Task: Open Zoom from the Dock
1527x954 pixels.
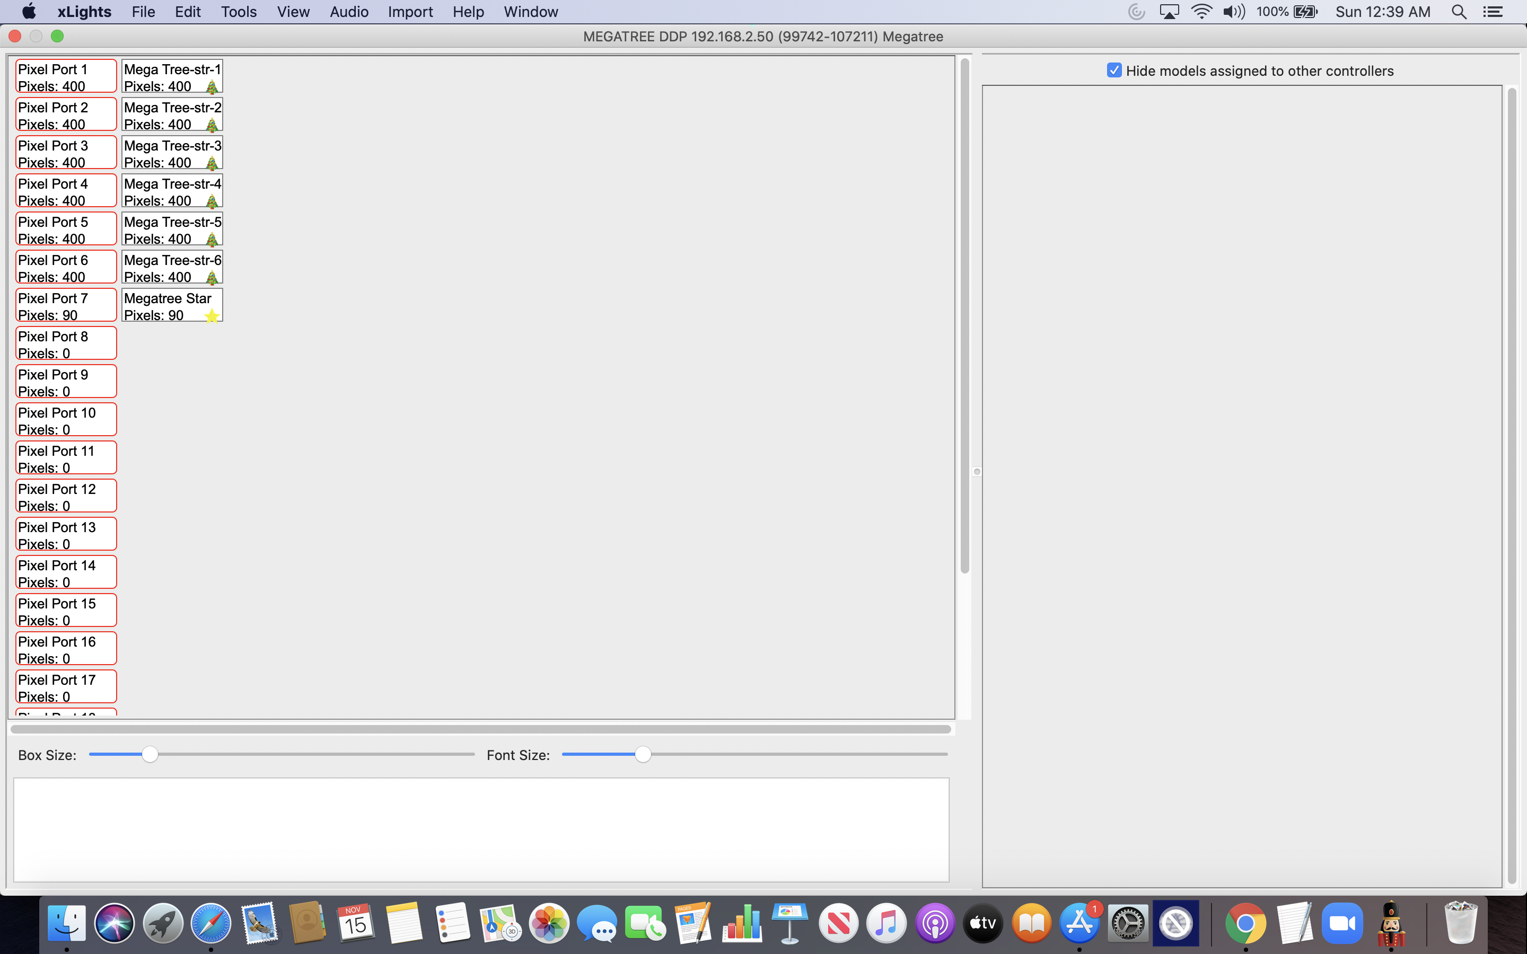Action: [x=1342, y=923]
